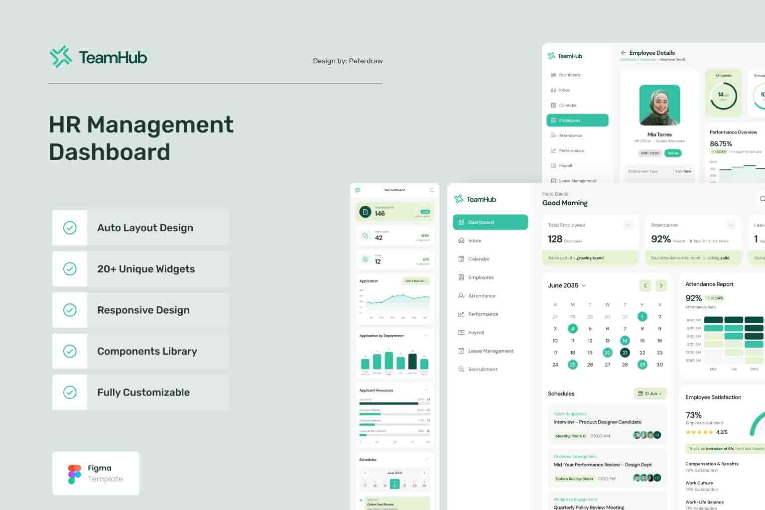
Task: Click the Auto Layout Design checkmark
Action: click(x=70, y=228)
